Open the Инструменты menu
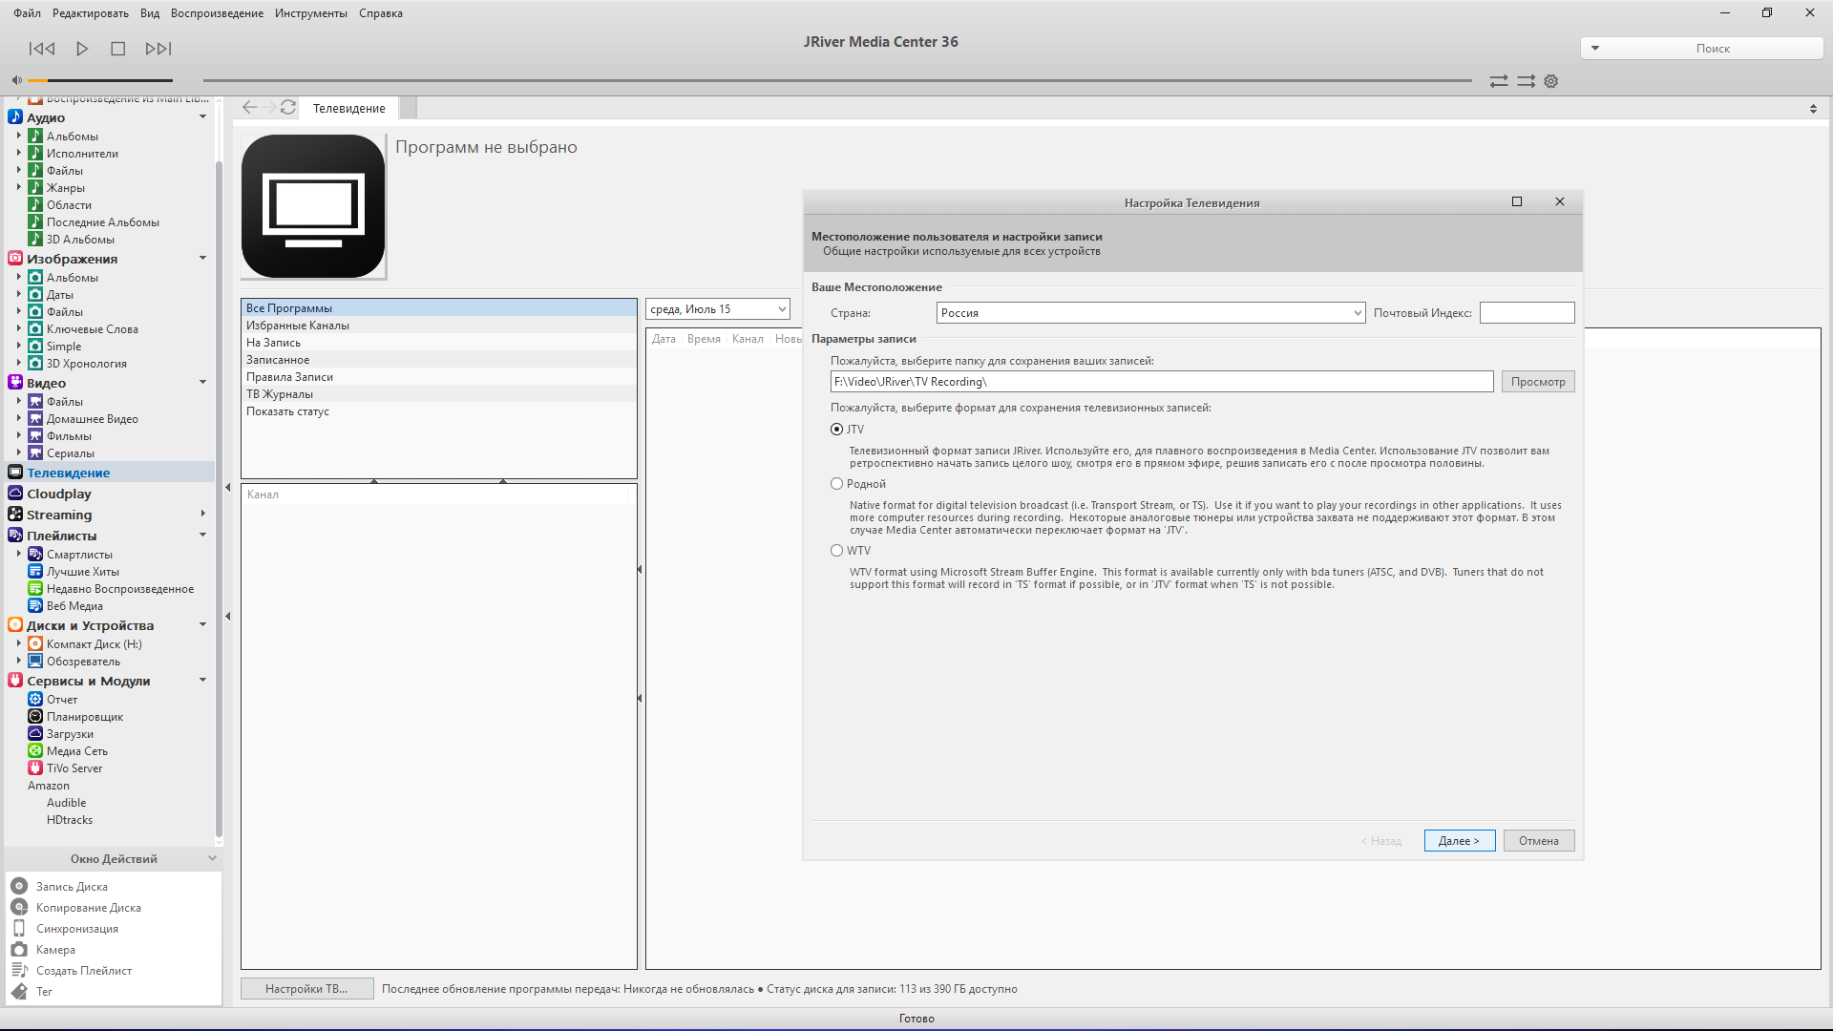The image size is (1833, 1031). [x=311, y=13]
